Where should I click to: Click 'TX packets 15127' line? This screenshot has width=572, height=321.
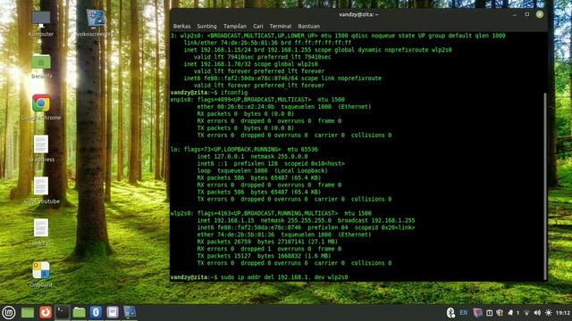click(265, 256)
